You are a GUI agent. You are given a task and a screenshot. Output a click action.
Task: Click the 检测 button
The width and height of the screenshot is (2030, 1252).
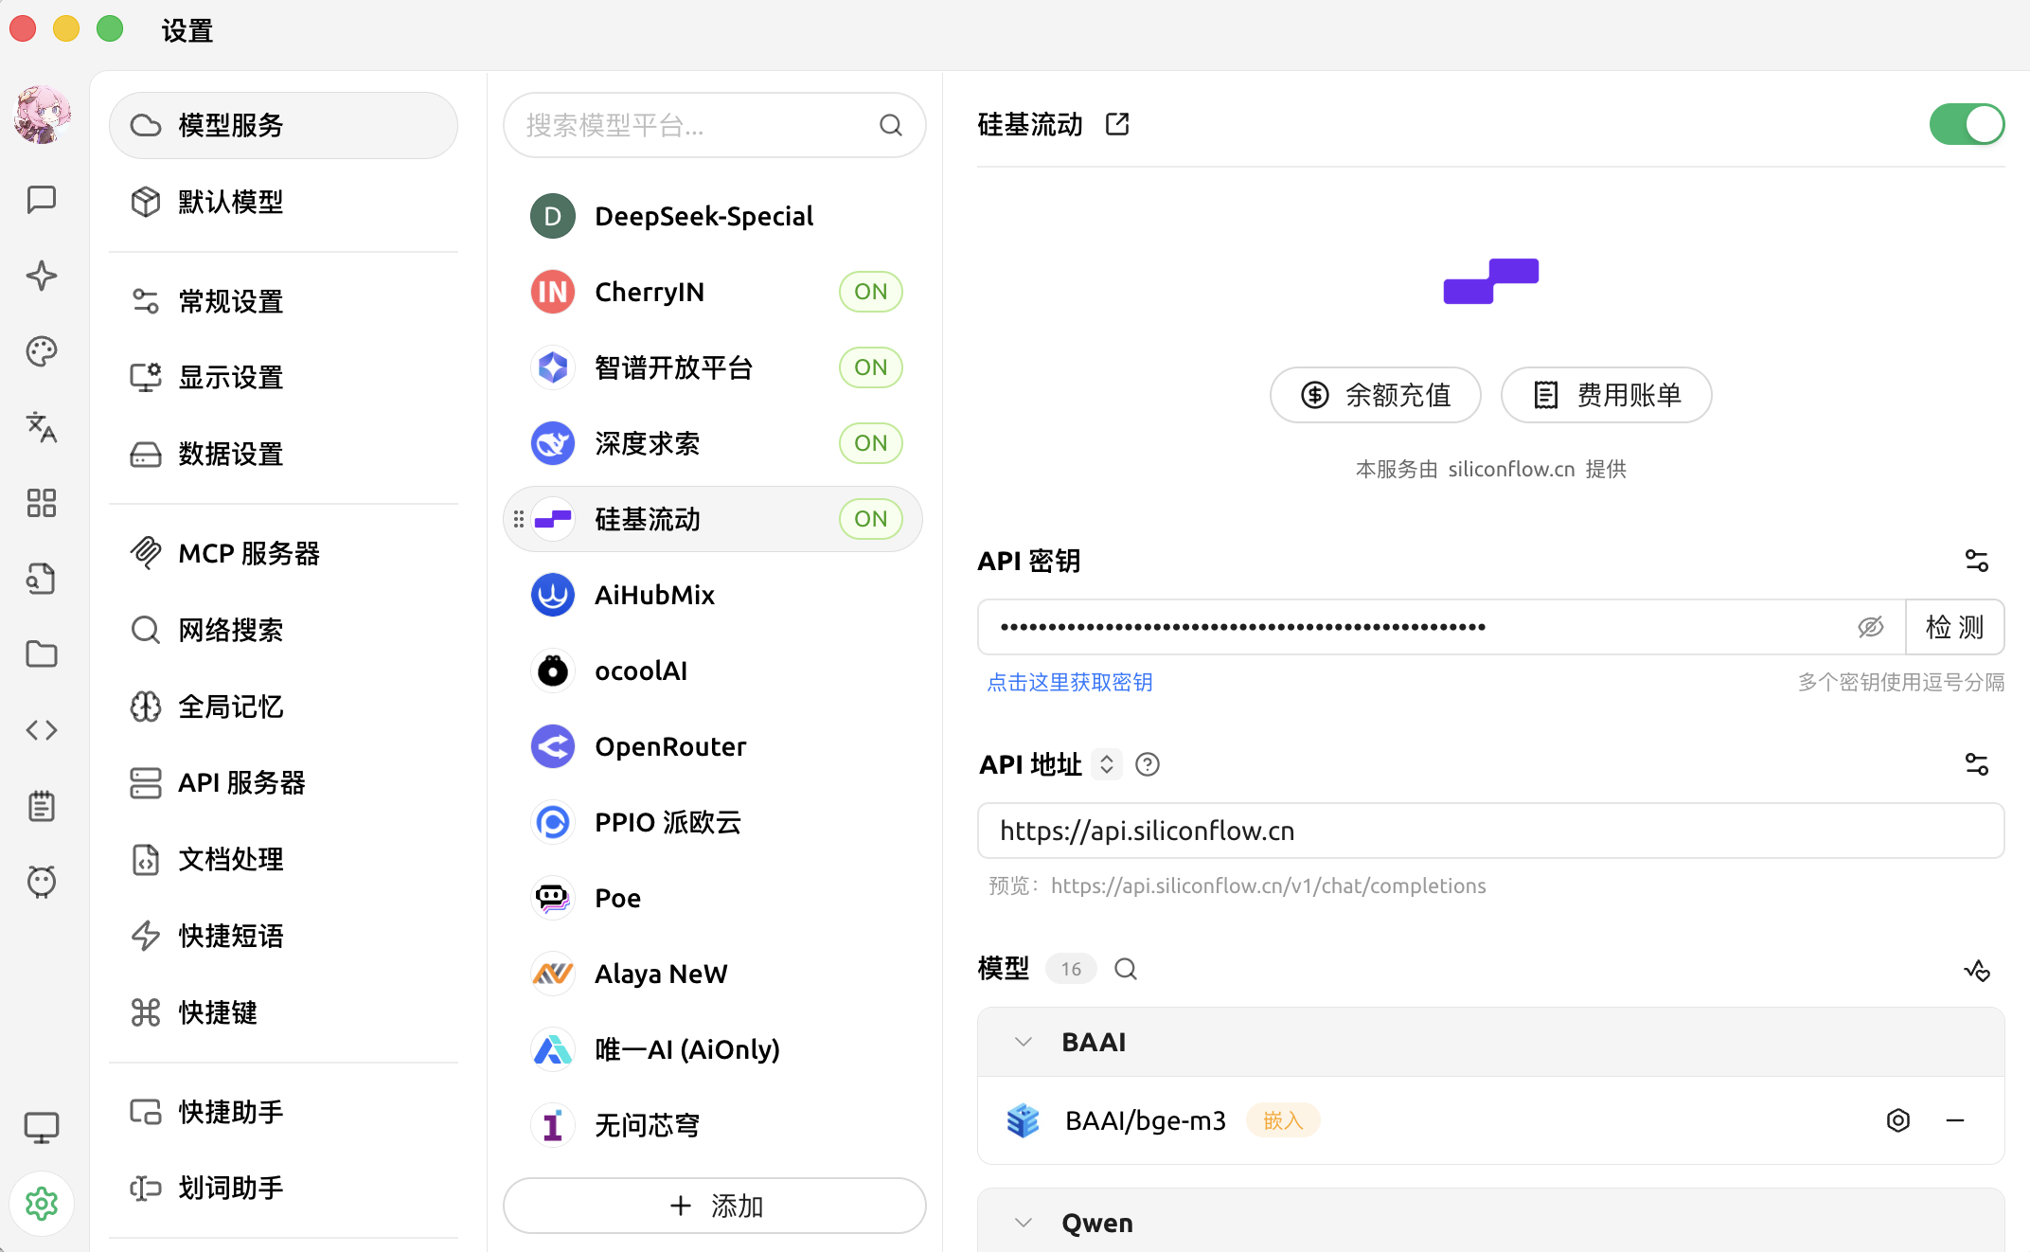1954,627
